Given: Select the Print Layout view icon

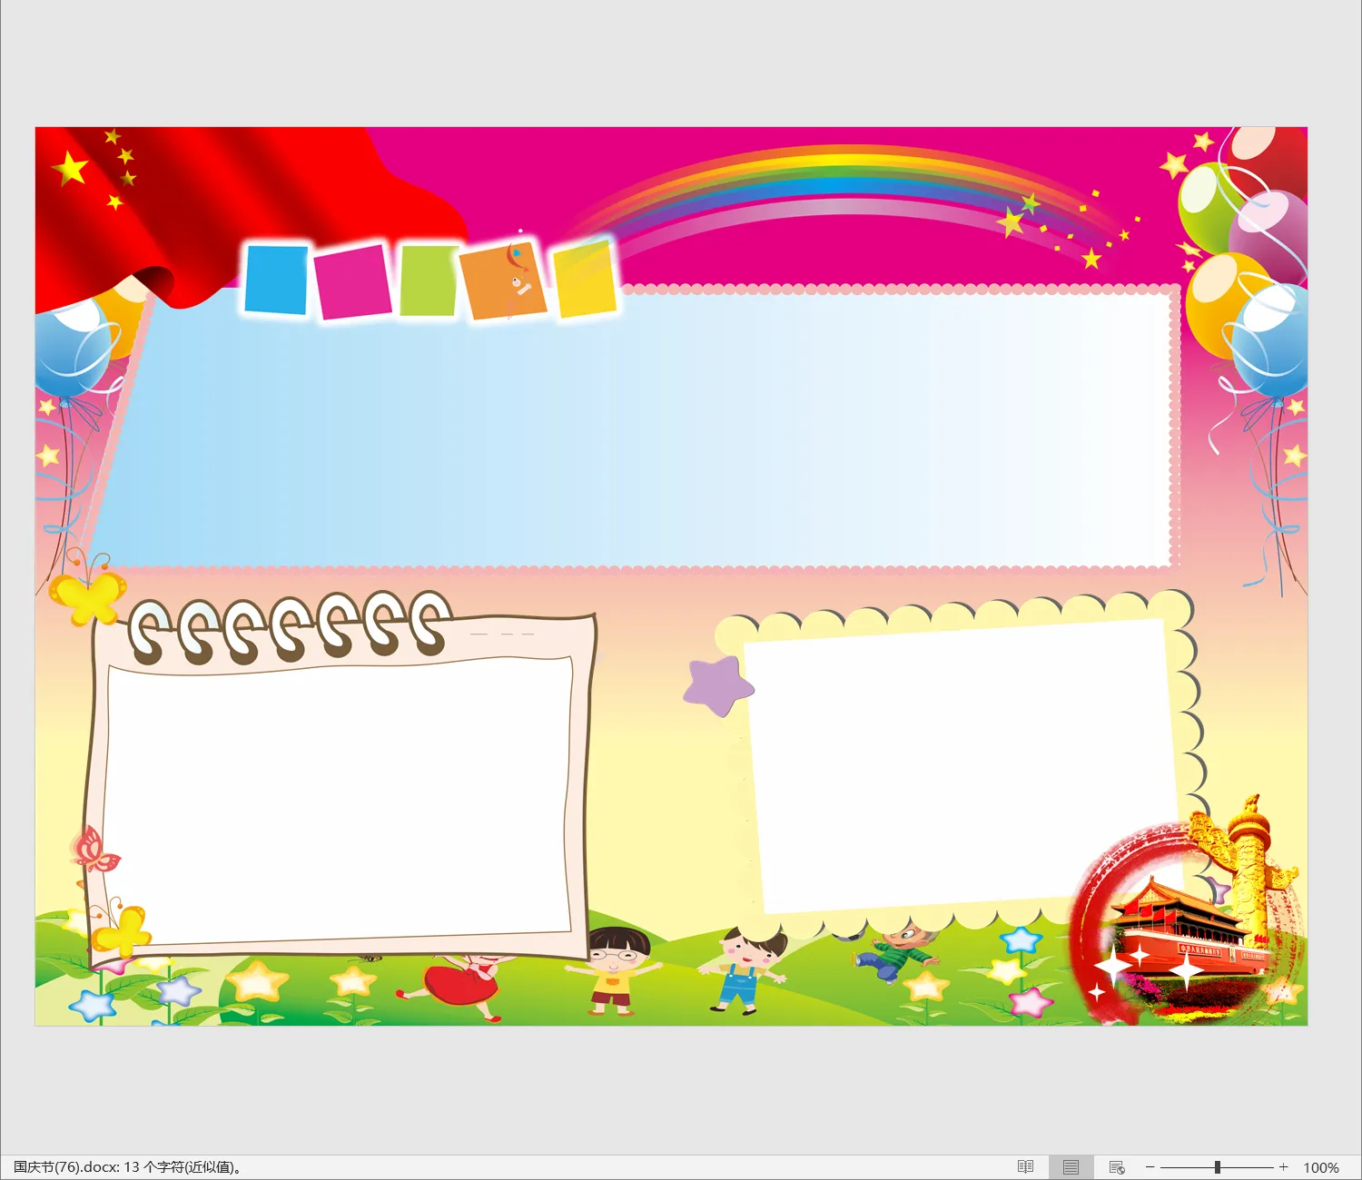Looking at the screenshot, I should click(1071, 1167).
